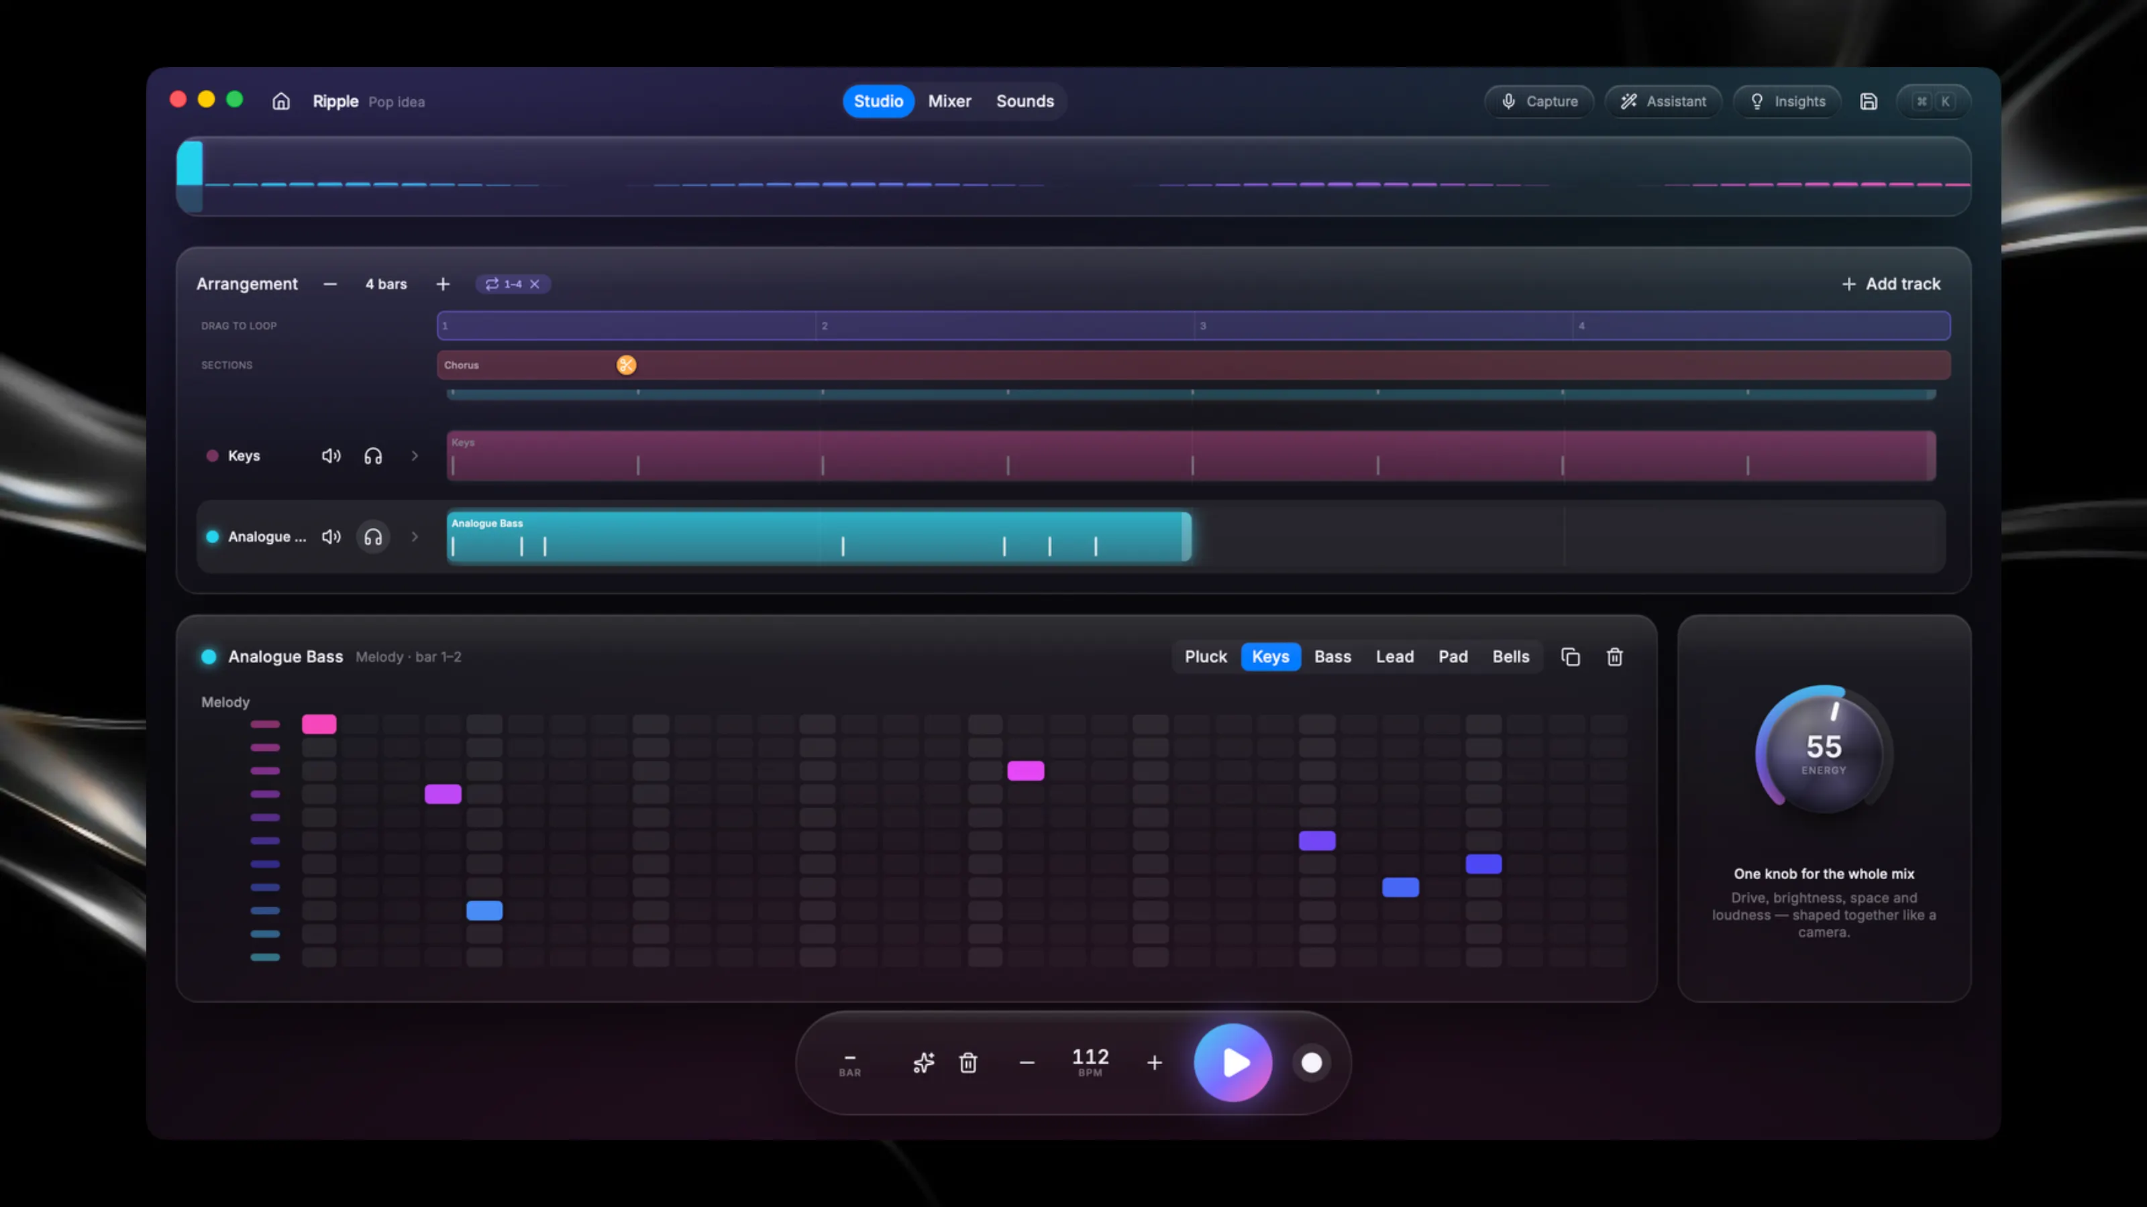Image resolution: width=2147 pixels, height=1207 pixels.
Task: Click the Analogue Bass editor color dot
Action: point(209,656)
